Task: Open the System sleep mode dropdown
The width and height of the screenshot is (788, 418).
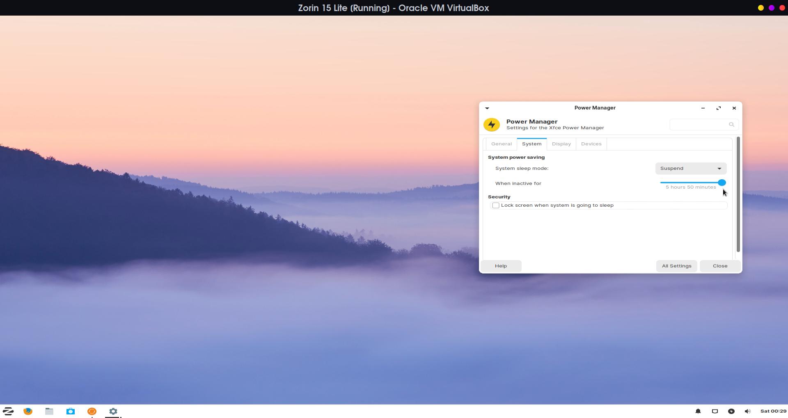Action: coord(691,169)
